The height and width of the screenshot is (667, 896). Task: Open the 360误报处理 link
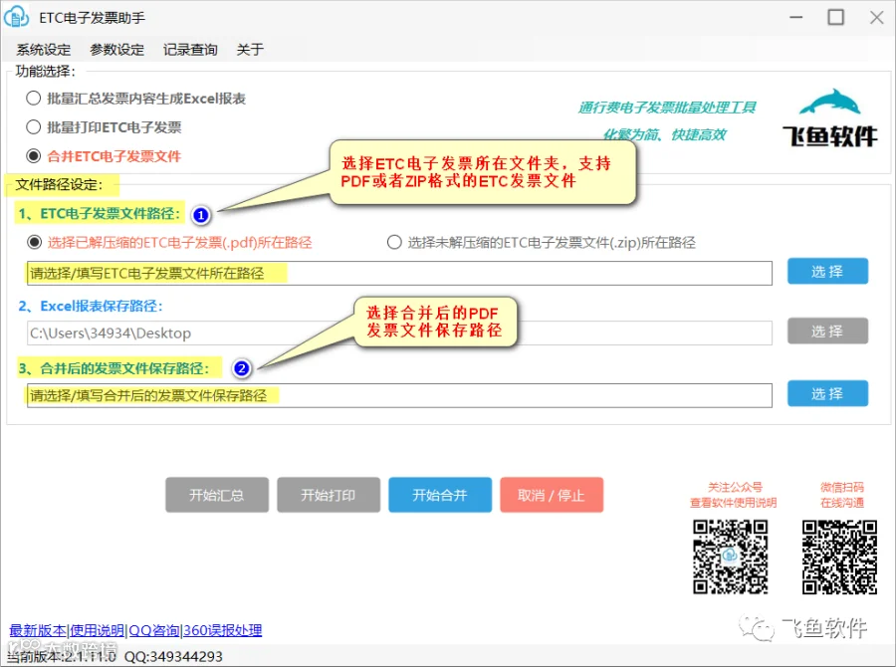pyautogui.click(x=223, y=630)
